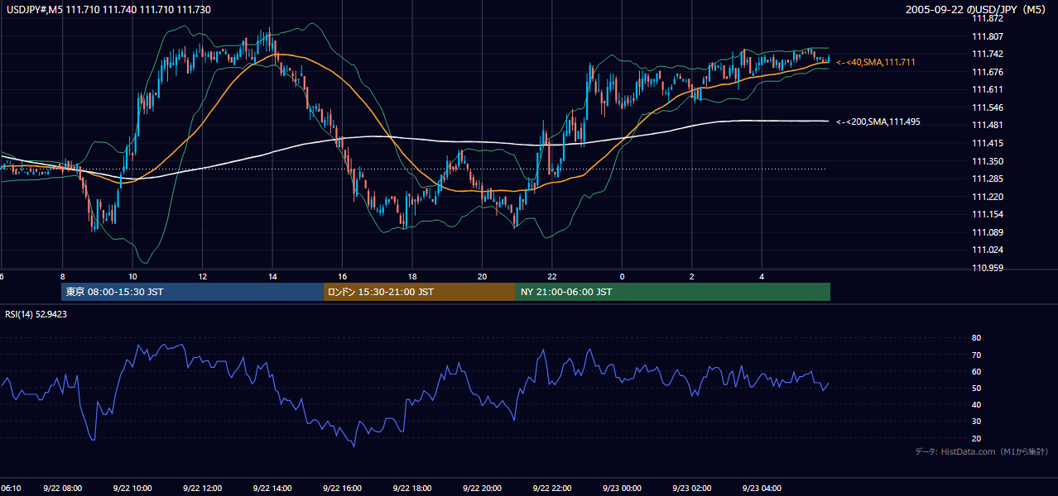Click the 9/22 10:00 time label
The width and height of the screenshot is (1058, 496).
(132, 489)
